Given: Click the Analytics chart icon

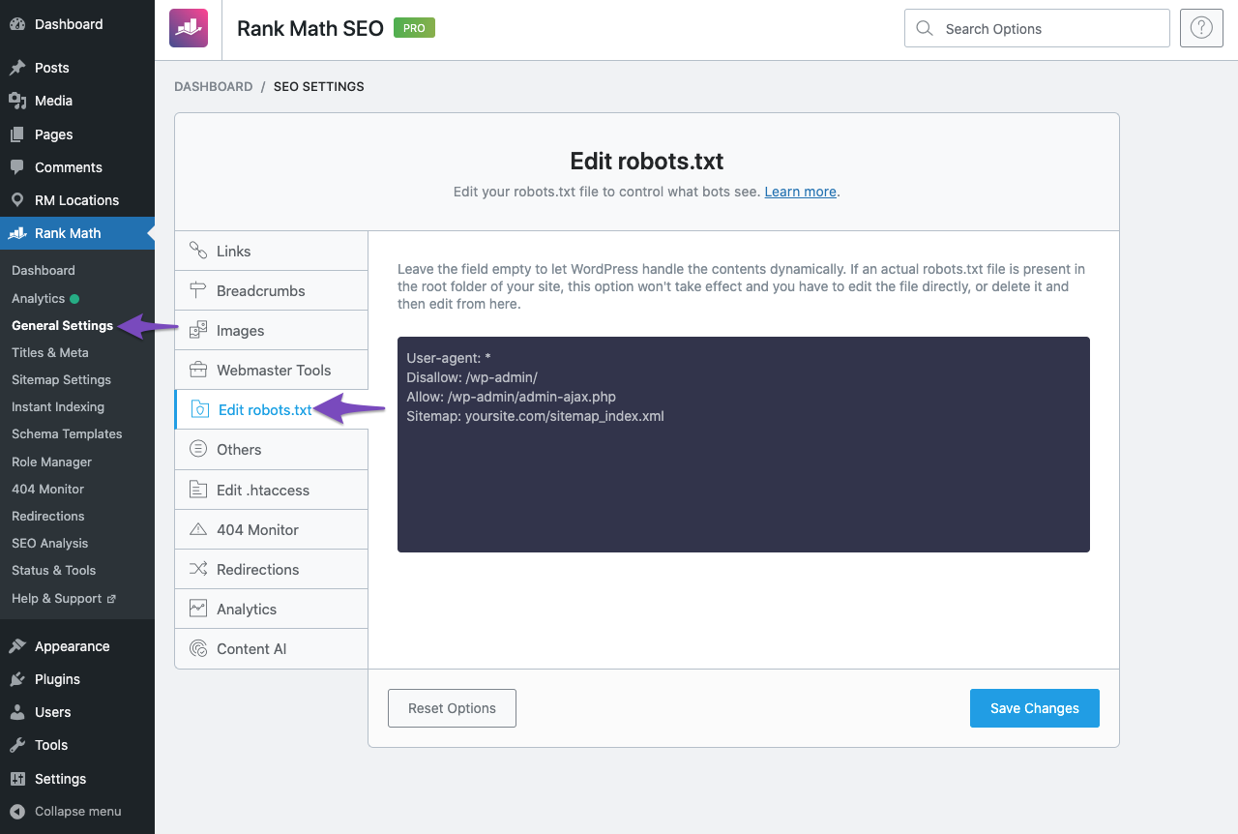Looking at the screenshot, I should (x=198, y=609).
